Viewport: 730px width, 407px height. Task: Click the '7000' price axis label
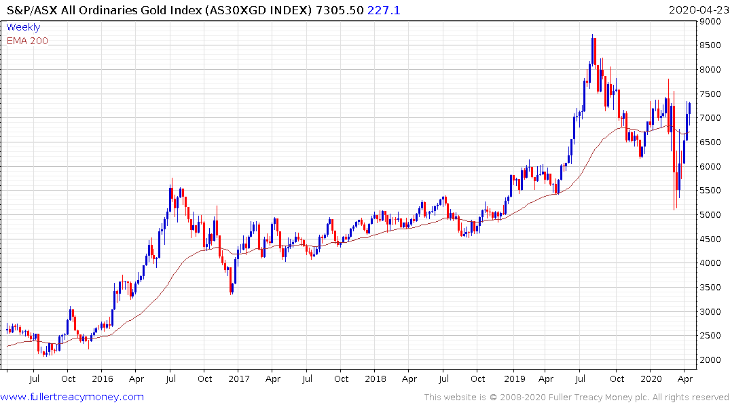click(710, 118)
